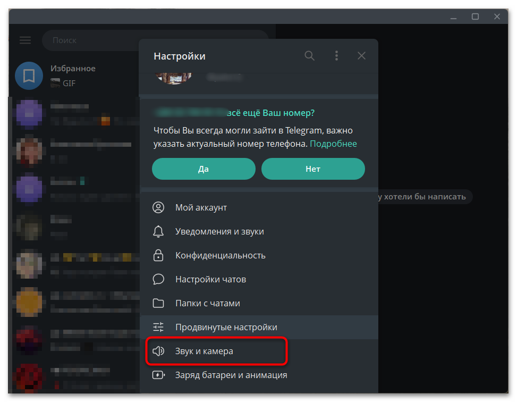
Task: Open Конфиденциальность settings
Action: coord(259,255)
